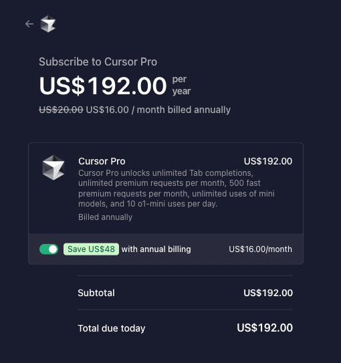Click the Subtotal US$192.00 amount

(x=268, y=293)
